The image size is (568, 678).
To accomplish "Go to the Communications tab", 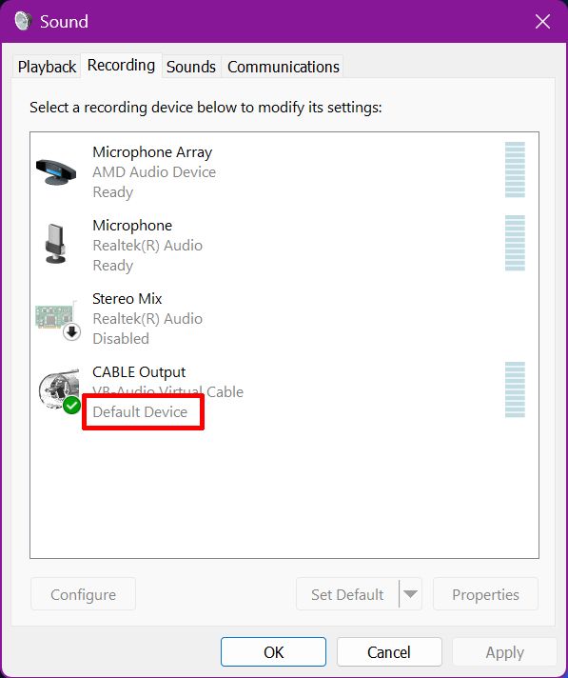I will (284, 67).
